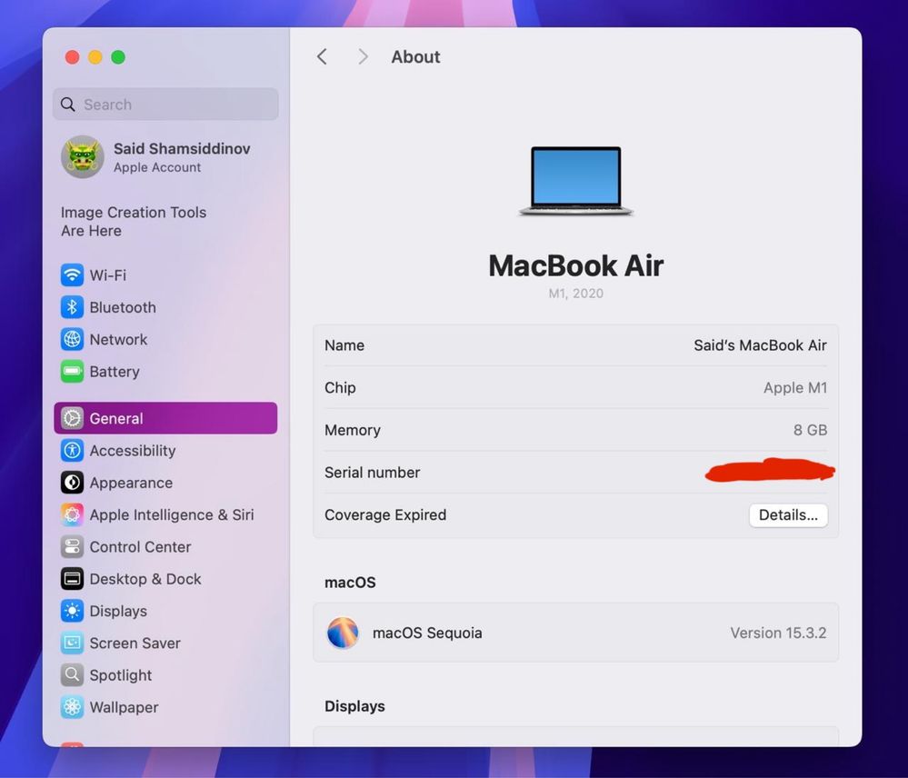Click the General gear icon
Screen dimensions: 908x778
point(72,418)
